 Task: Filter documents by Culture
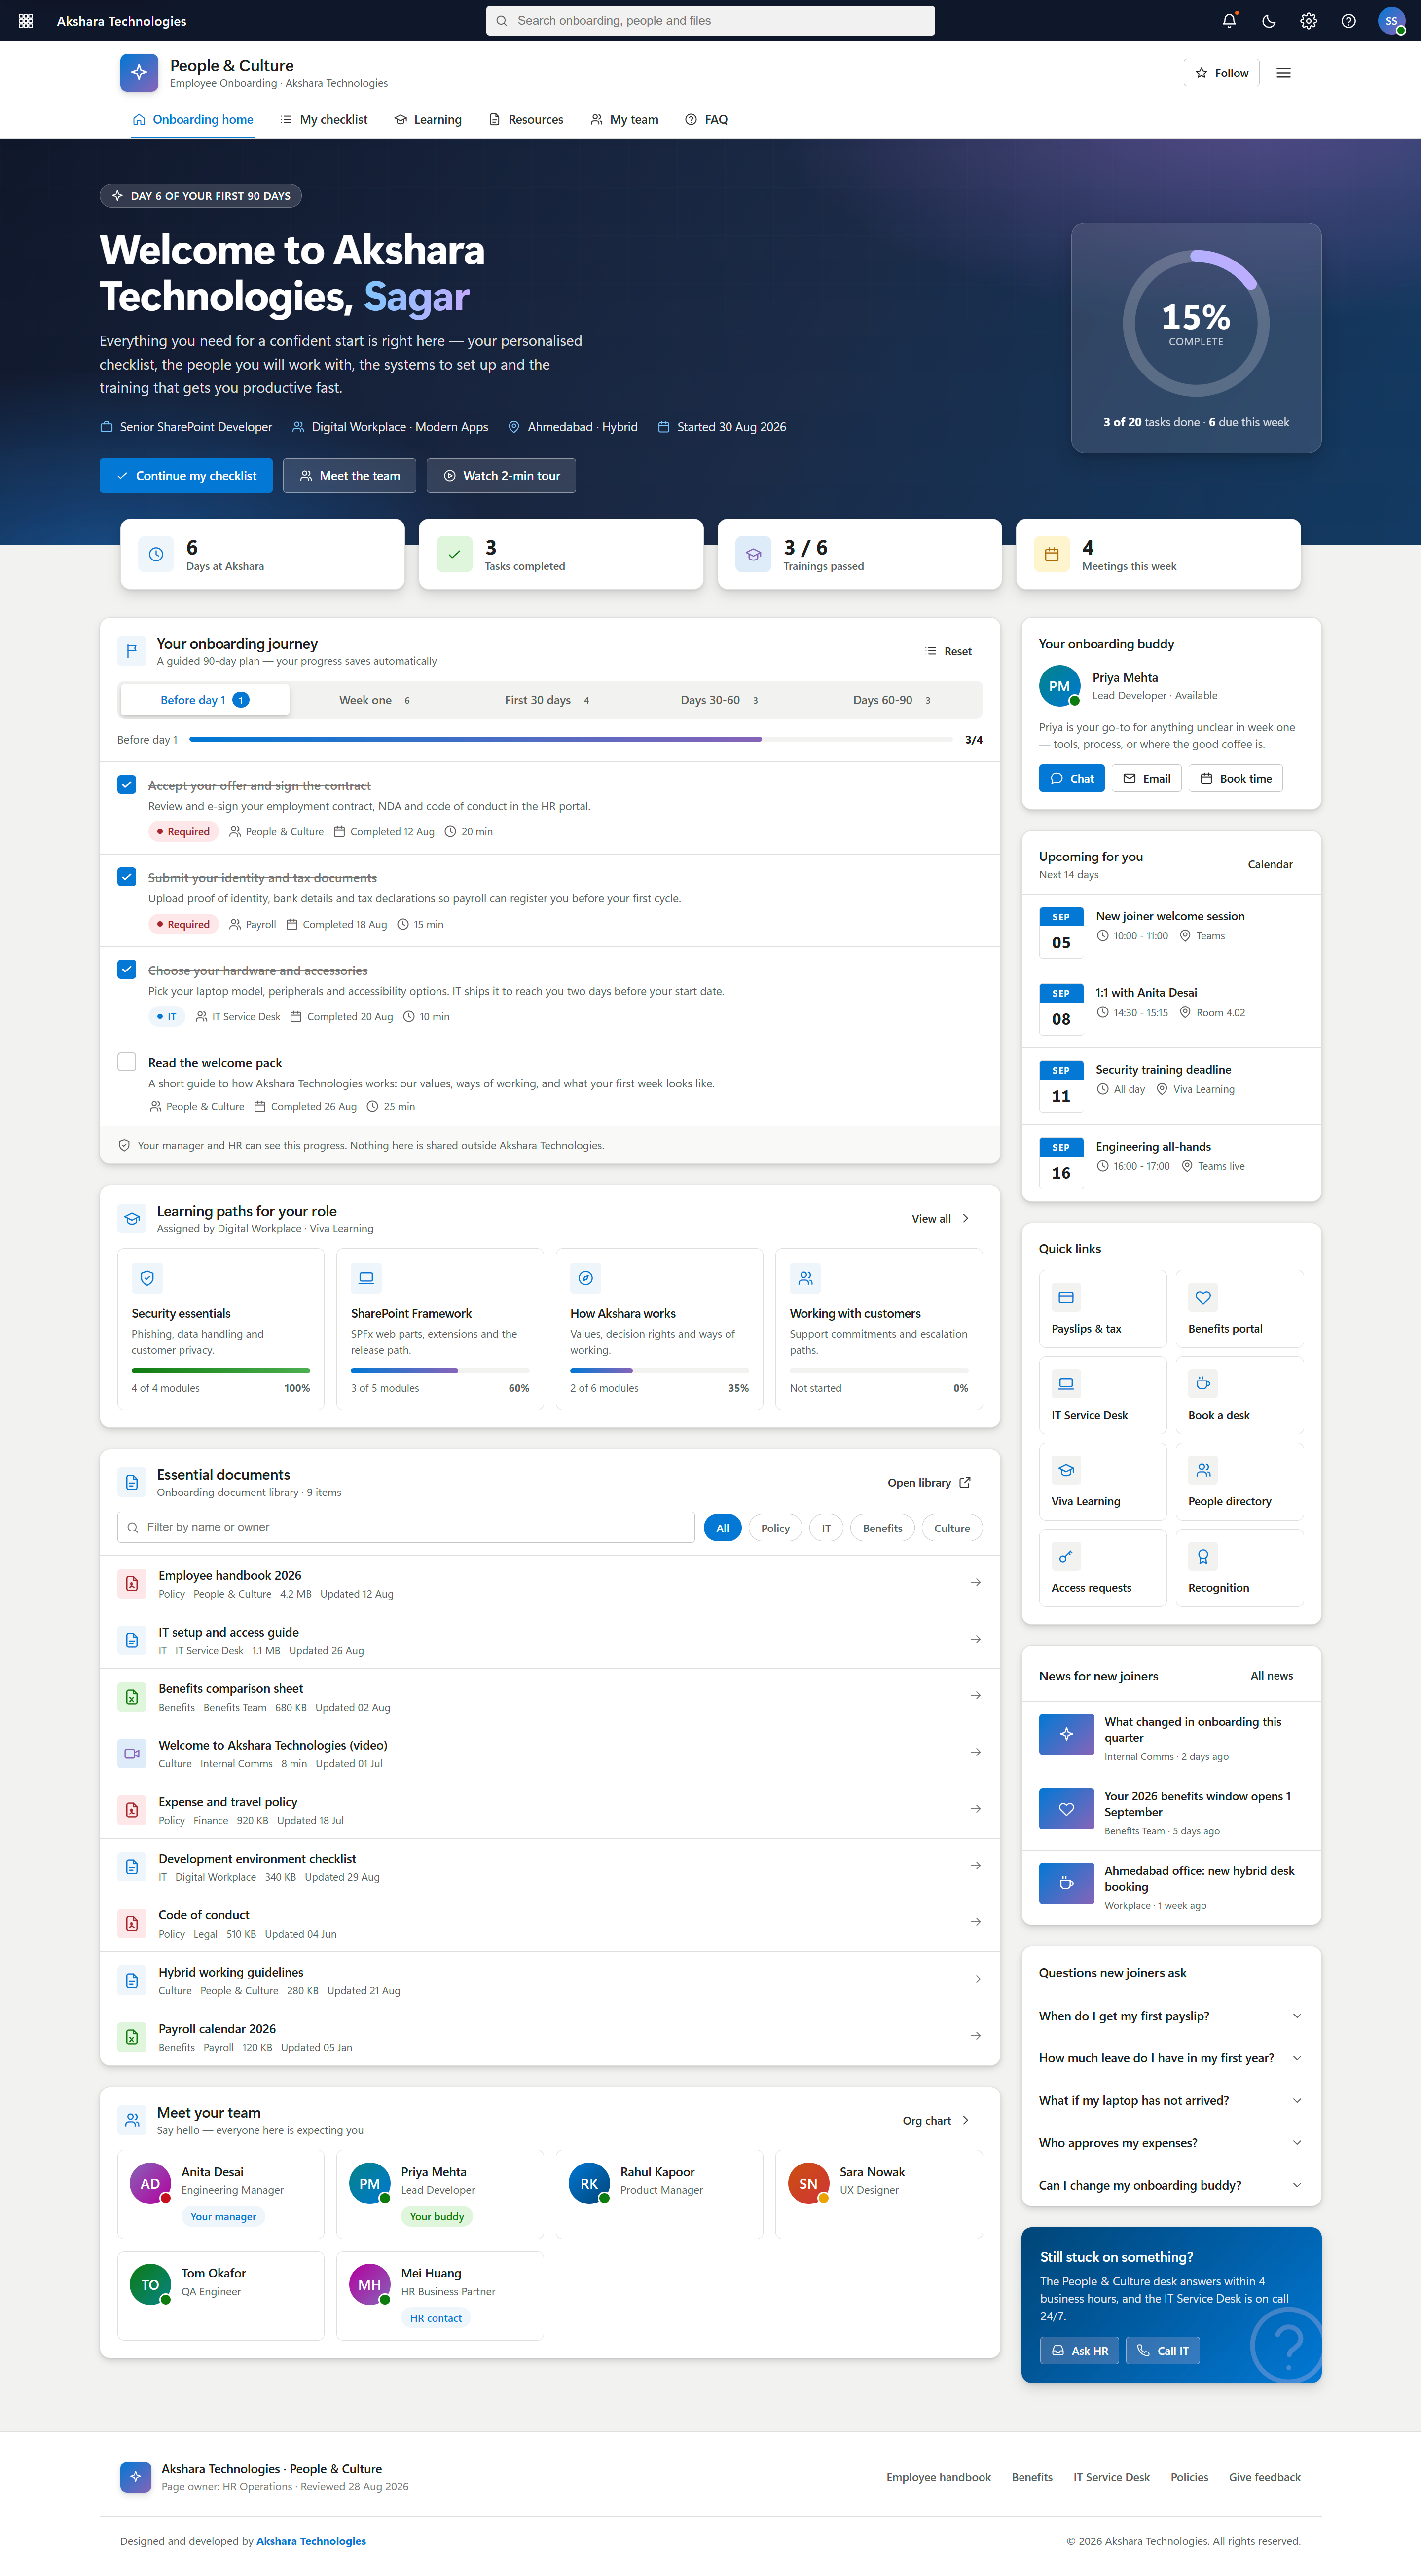pyautogui.click(x=952, y=1528)
